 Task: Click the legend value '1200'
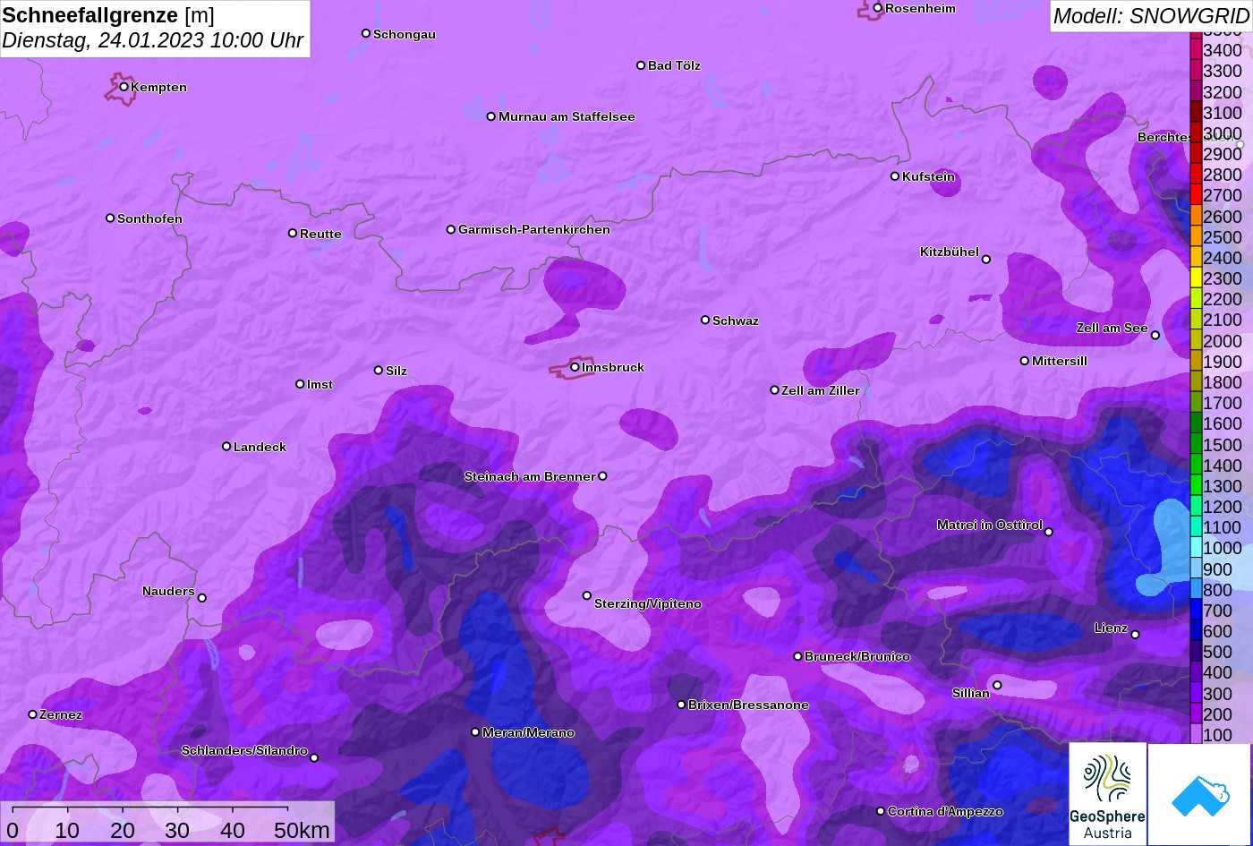[1223, 507]
